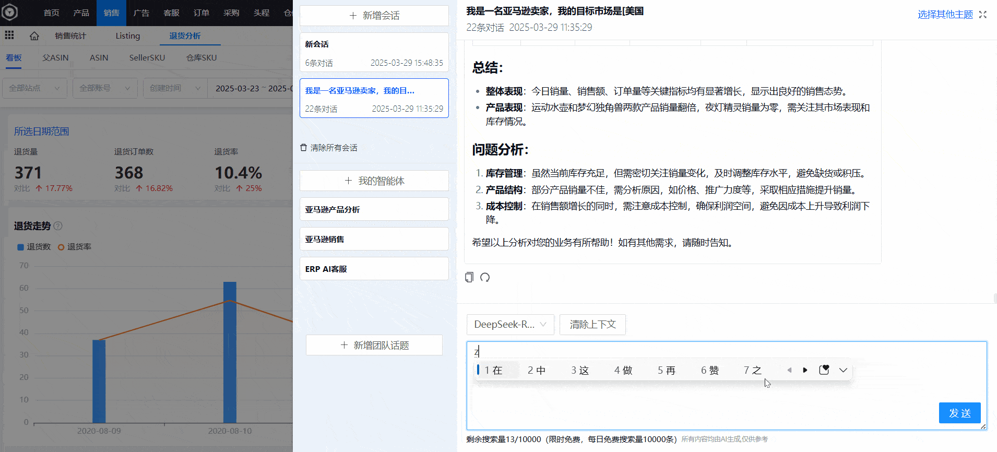The image size is (997, 452).
Task: Switch to the Listing tab
Action: click(x=128, y=35)
